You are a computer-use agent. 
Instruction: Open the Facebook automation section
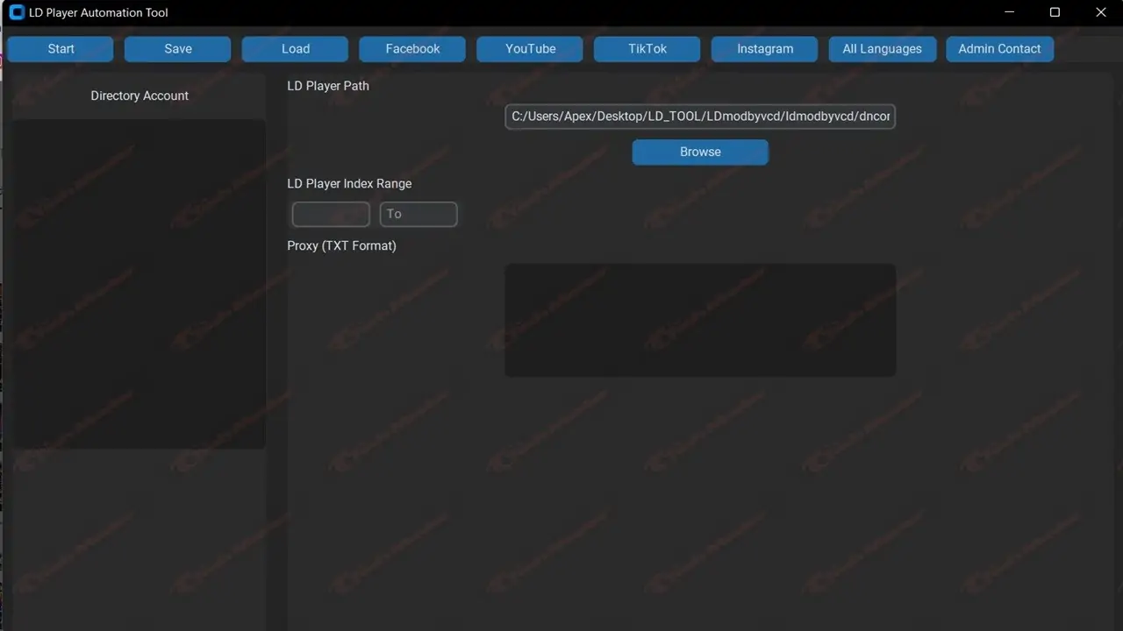pos(411,49)
